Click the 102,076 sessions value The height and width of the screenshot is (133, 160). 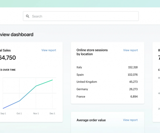click(133, 75)
